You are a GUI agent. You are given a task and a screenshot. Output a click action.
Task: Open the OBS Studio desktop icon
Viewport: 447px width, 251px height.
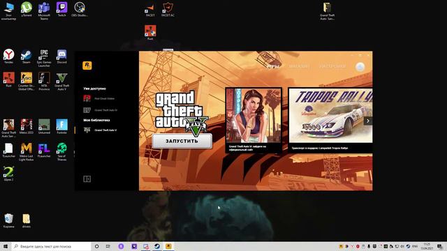coord(79,10)
